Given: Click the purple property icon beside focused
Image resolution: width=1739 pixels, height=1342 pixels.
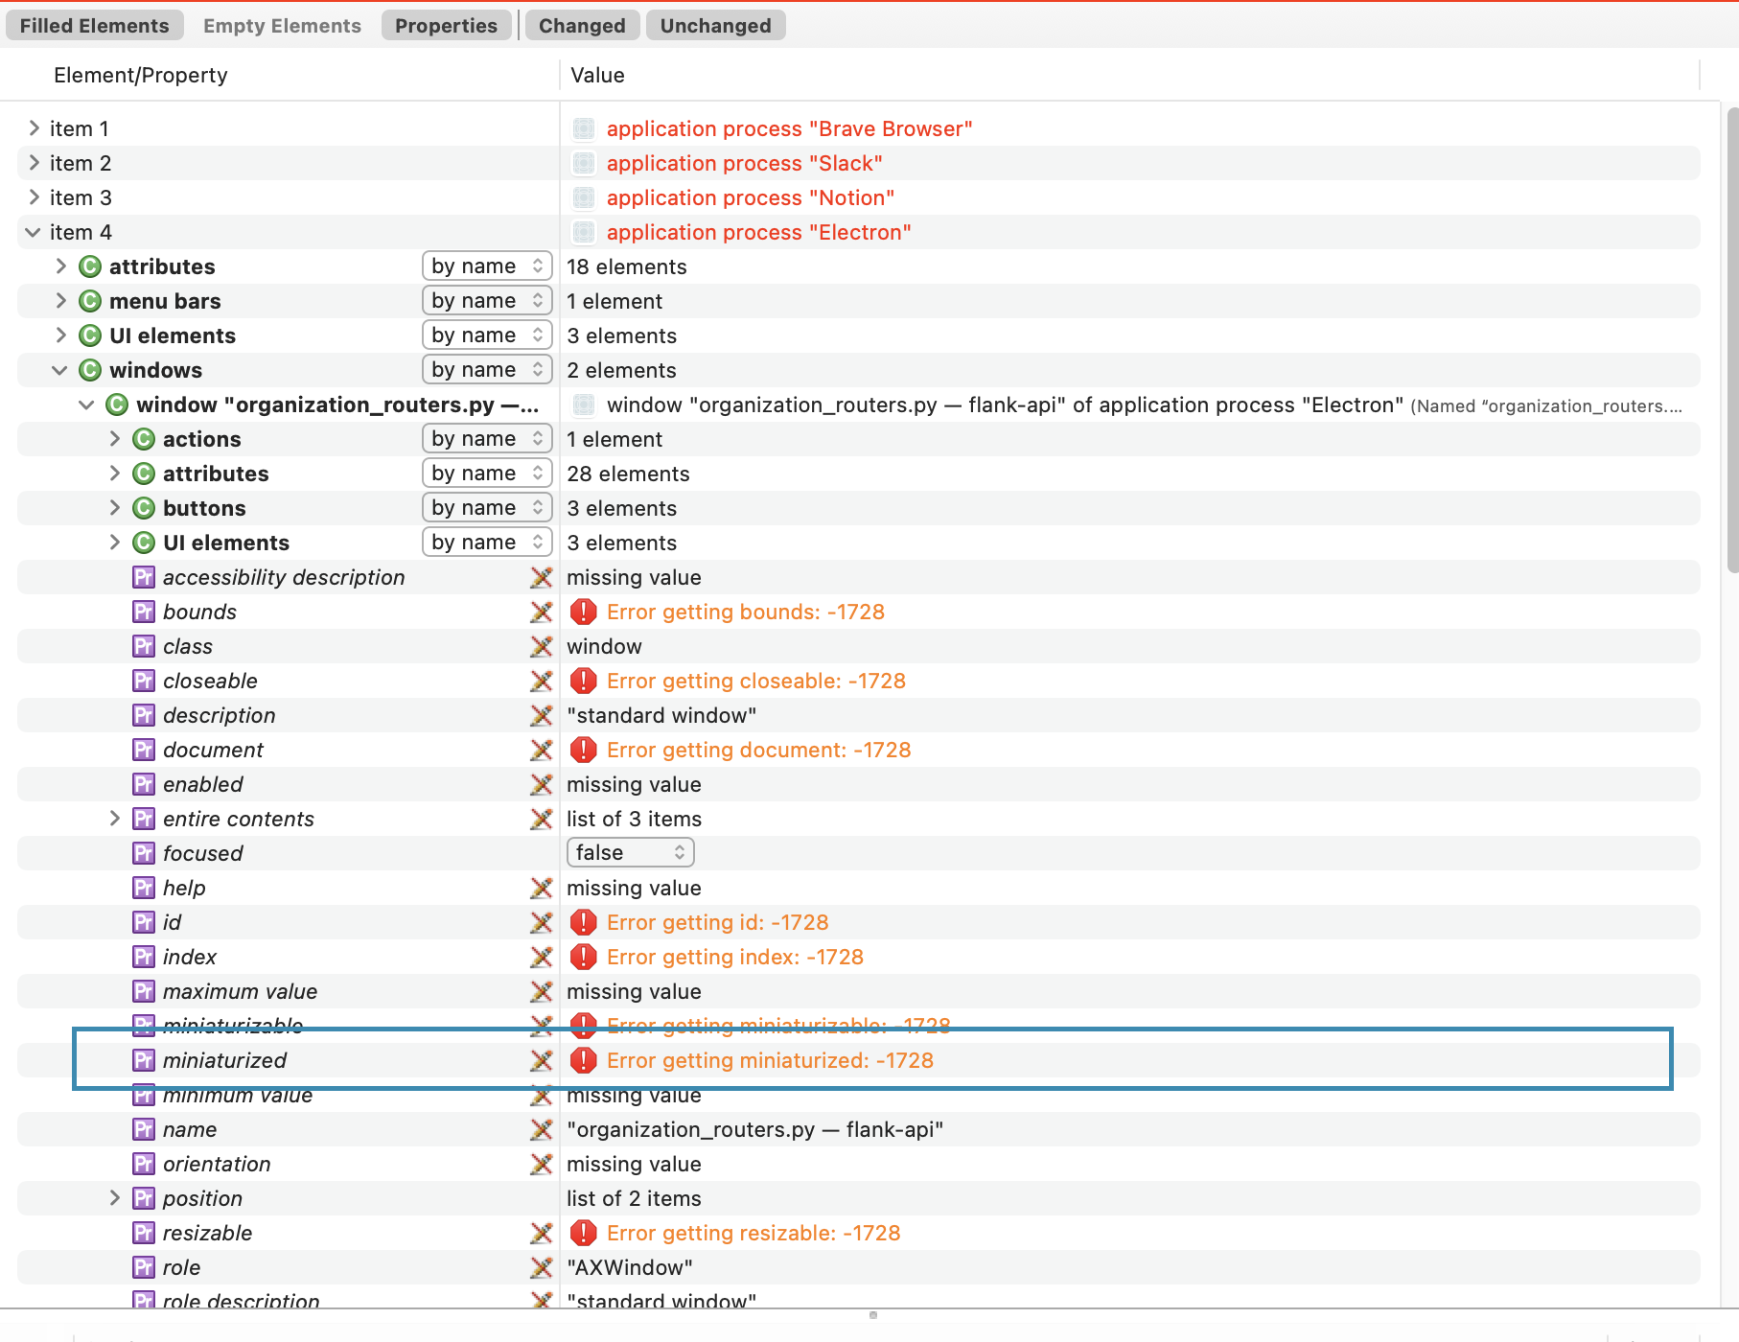Looking at the screenshot, I should point(144,853).
